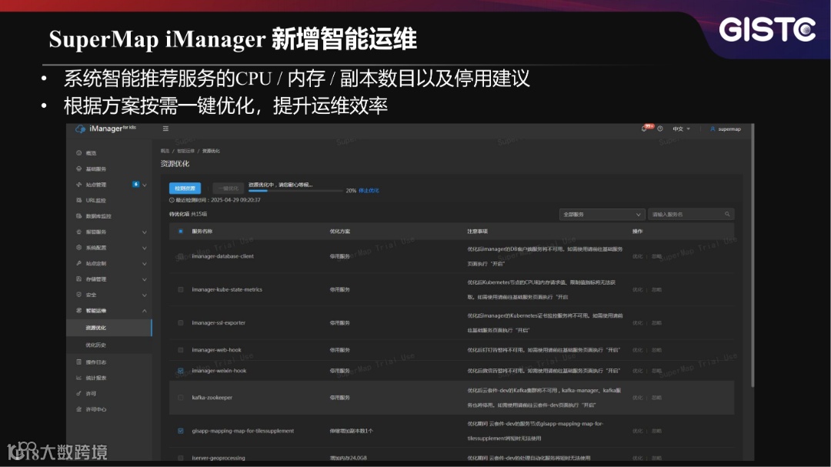This screenshot has width=831, height=467.
Task: Click the help question mark icon
Action: pyautogui.click(x=660, y=128)
